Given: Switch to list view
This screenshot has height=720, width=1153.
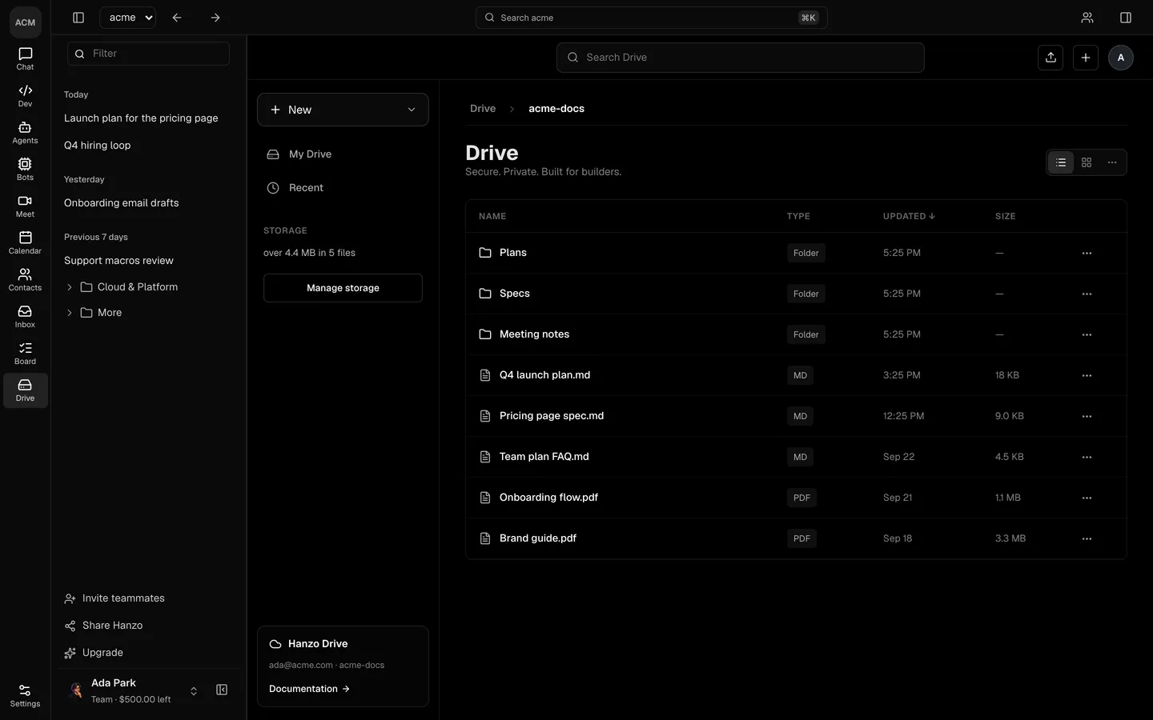Looking at the screenshot, I should (1061, 162).
